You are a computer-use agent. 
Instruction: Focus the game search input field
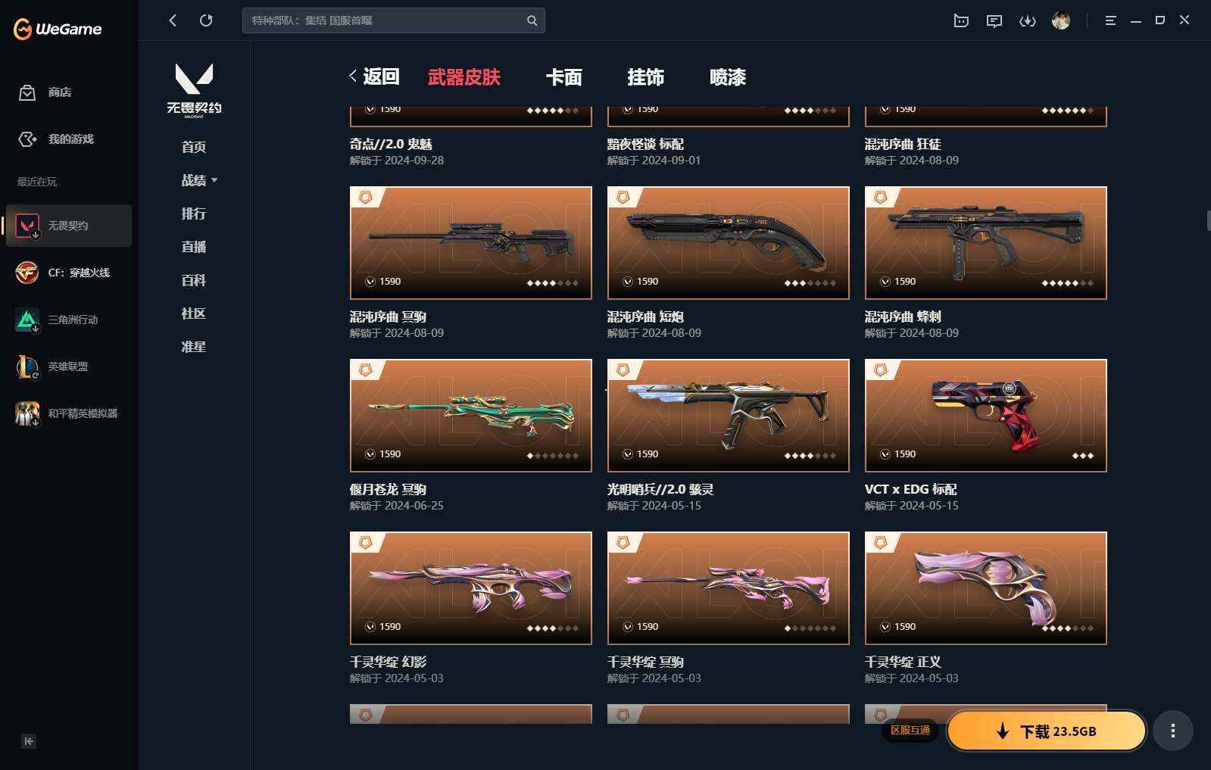point(386,20)
